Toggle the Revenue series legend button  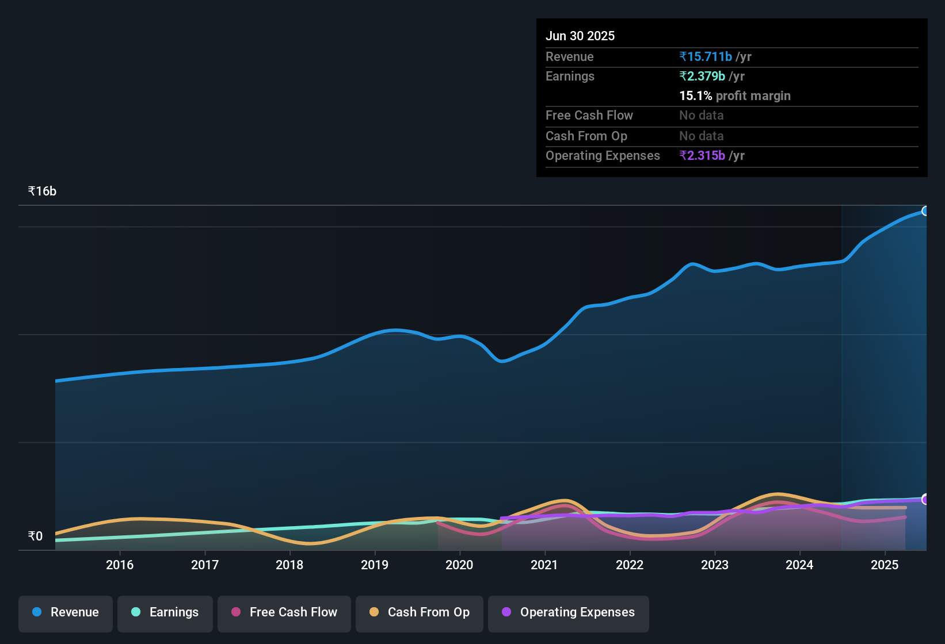(66, 612)
